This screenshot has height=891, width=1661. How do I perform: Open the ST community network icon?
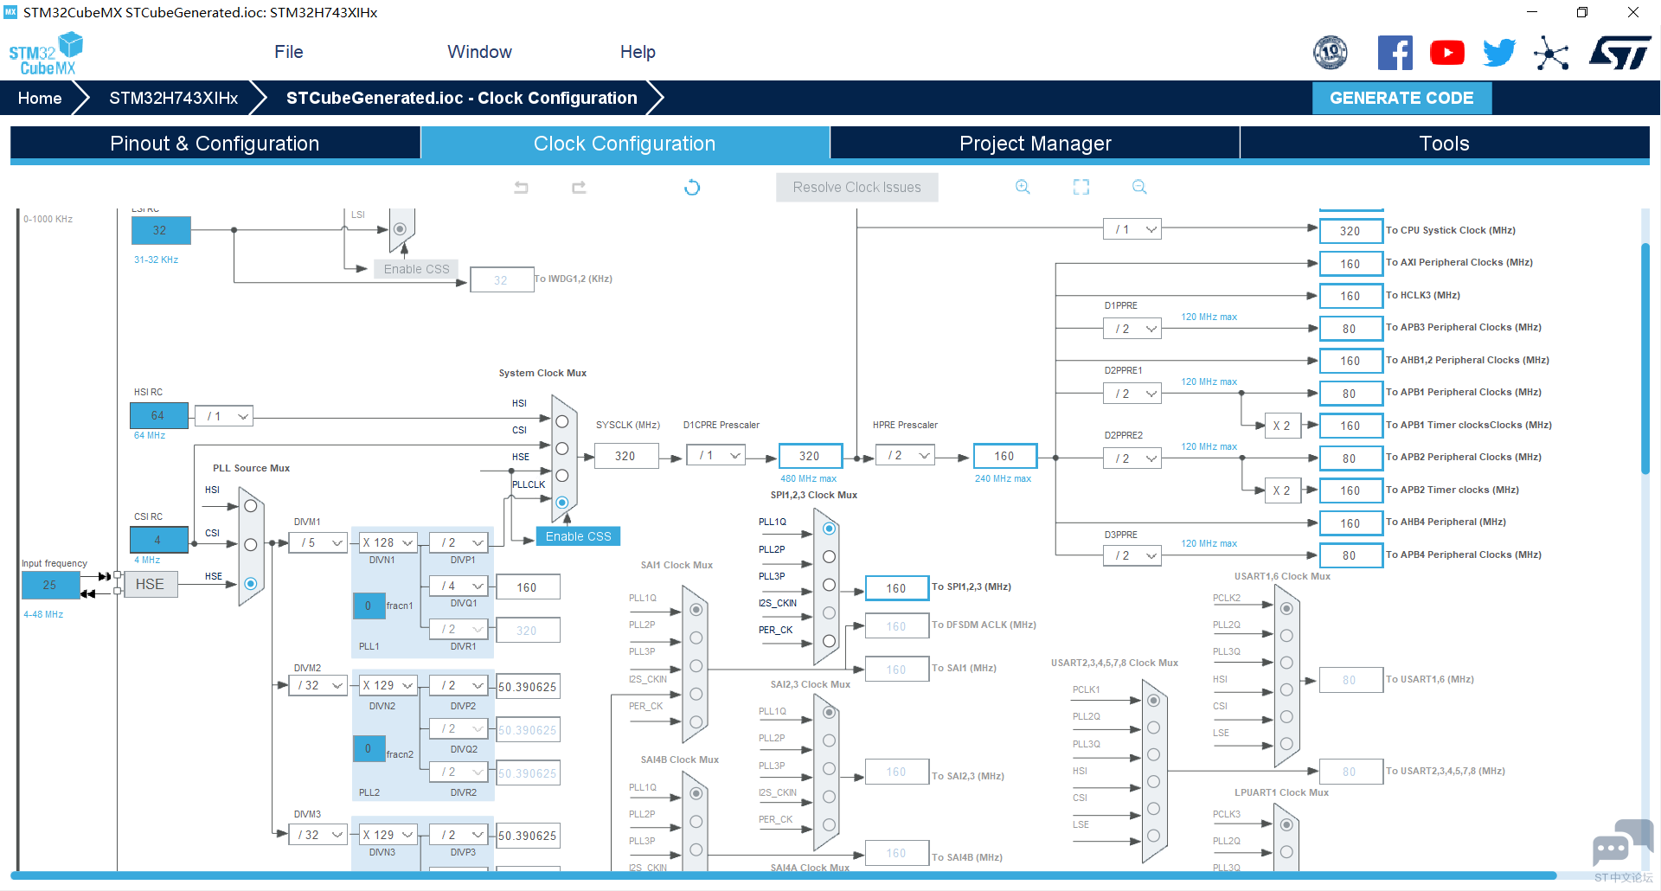click(x=1551, y=53)
